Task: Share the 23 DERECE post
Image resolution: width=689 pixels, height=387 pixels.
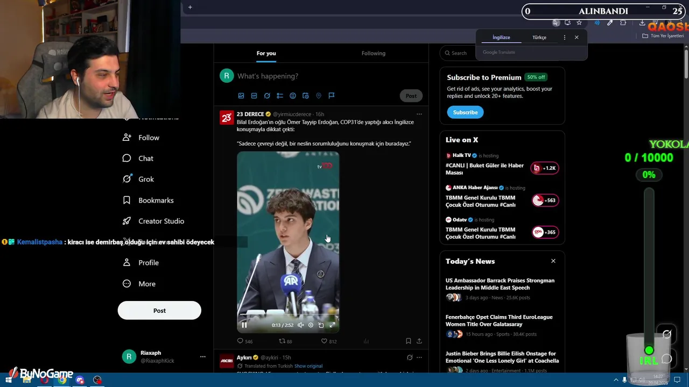Action: [x=419, y=341]
